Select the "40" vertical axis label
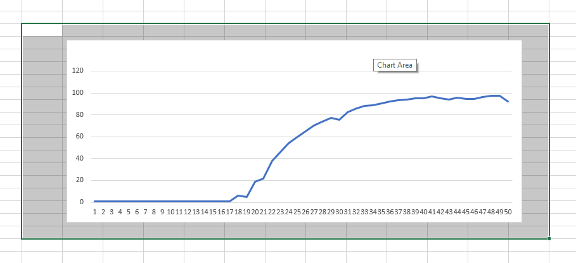 [x=80, y=159]
